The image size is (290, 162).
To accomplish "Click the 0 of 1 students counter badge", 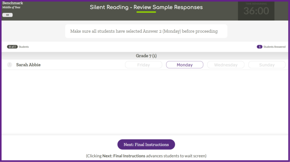I will [x=12, y=47].
